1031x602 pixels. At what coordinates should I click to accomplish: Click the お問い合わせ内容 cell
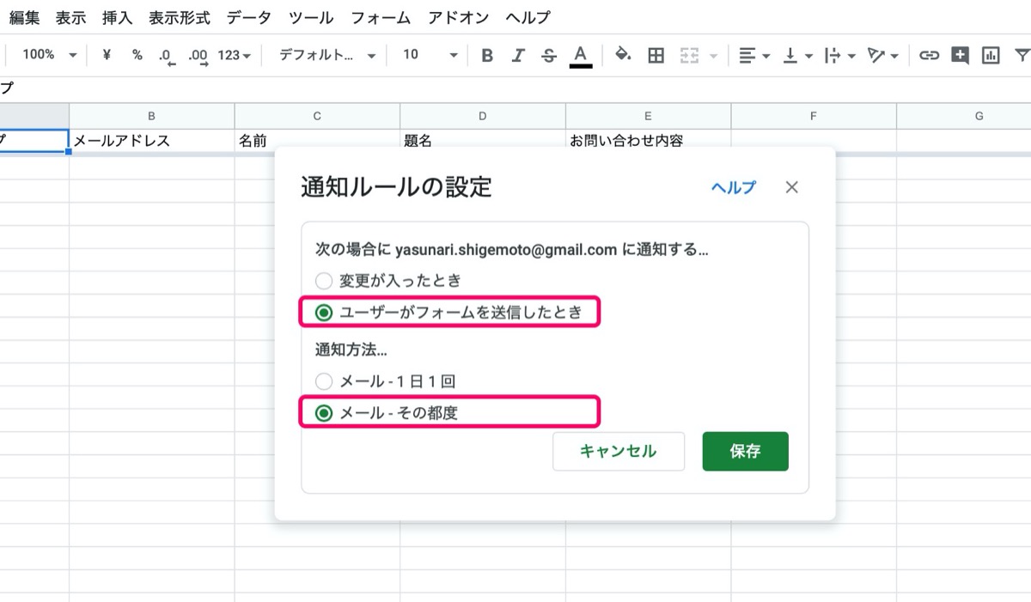[x=649, y=141]
